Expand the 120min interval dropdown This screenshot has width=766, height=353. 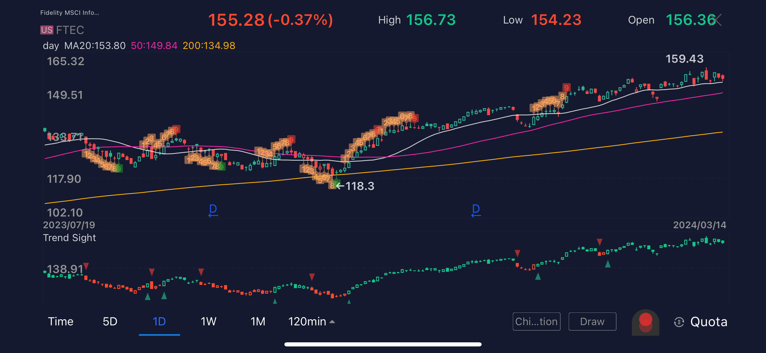pyautogui.click(x=311, y=322)
